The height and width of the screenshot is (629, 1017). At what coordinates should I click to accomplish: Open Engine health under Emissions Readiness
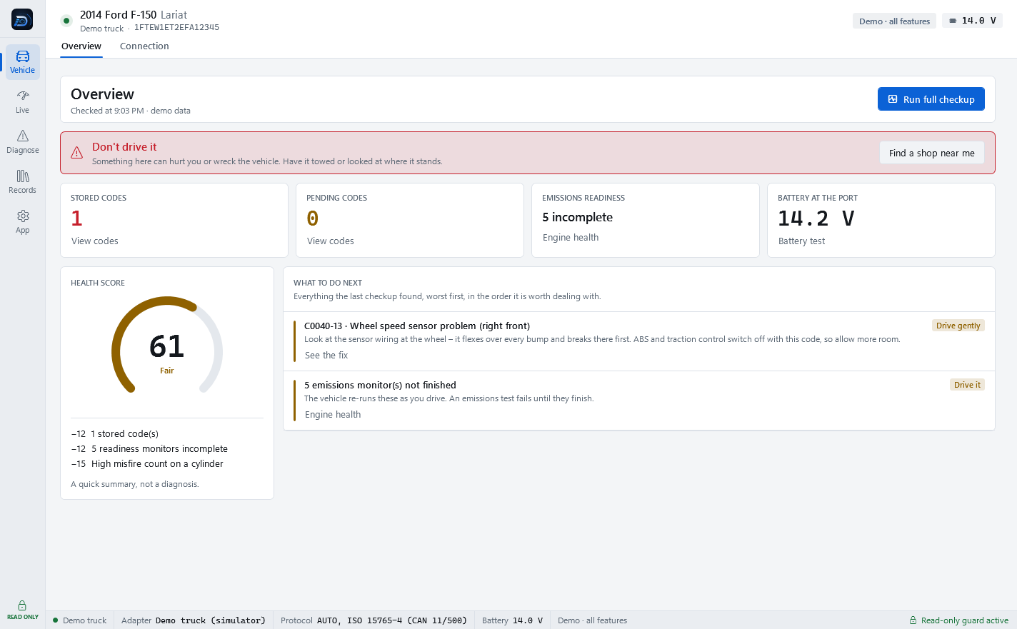click(571, 238)
